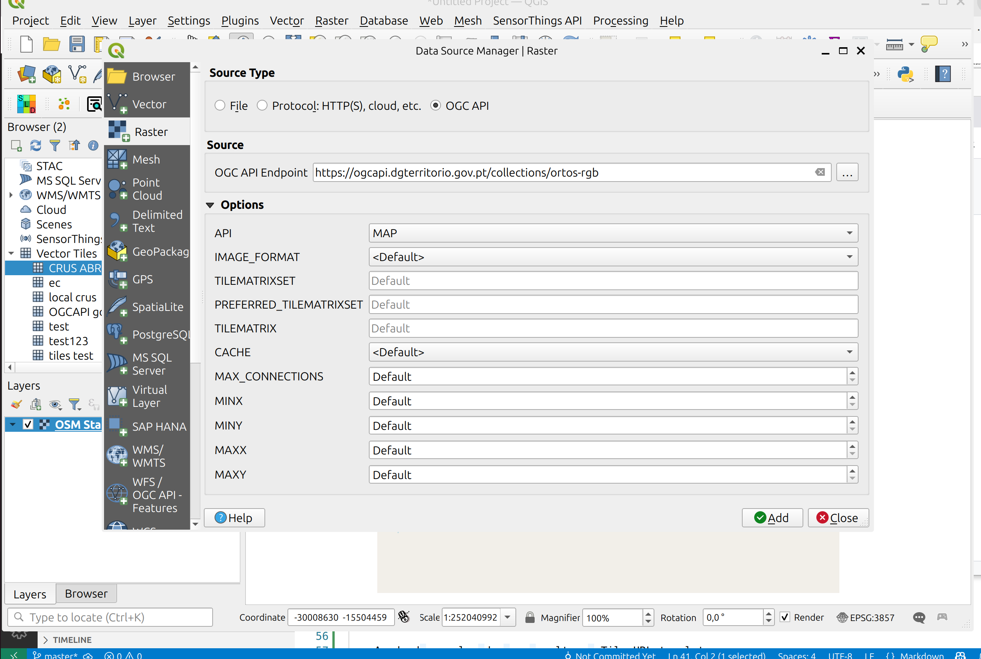
Task: Open WFS / OGC API - Features source
Action: (x=147, y=495)
